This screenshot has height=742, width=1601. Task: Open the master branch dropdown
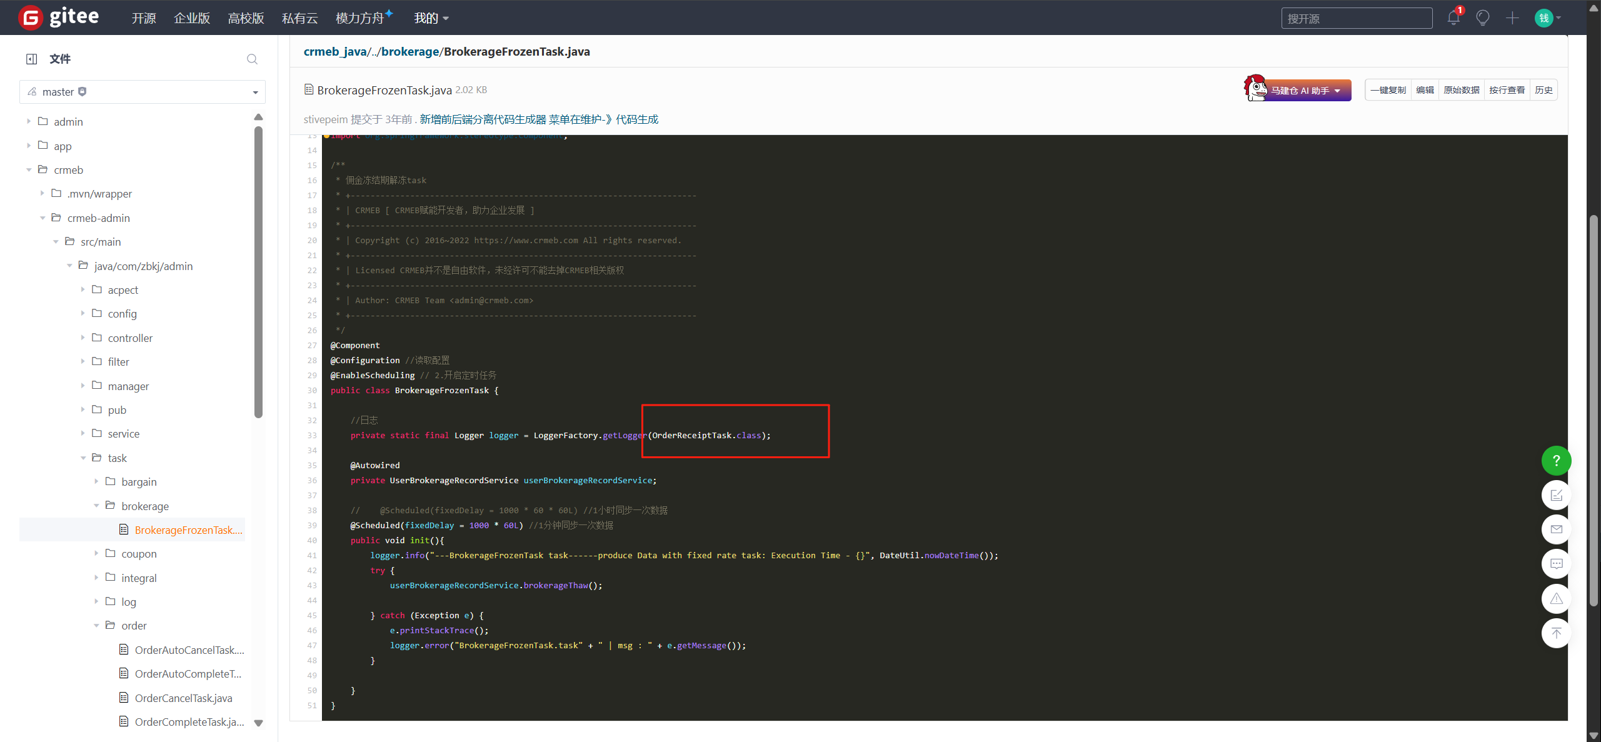143,92
